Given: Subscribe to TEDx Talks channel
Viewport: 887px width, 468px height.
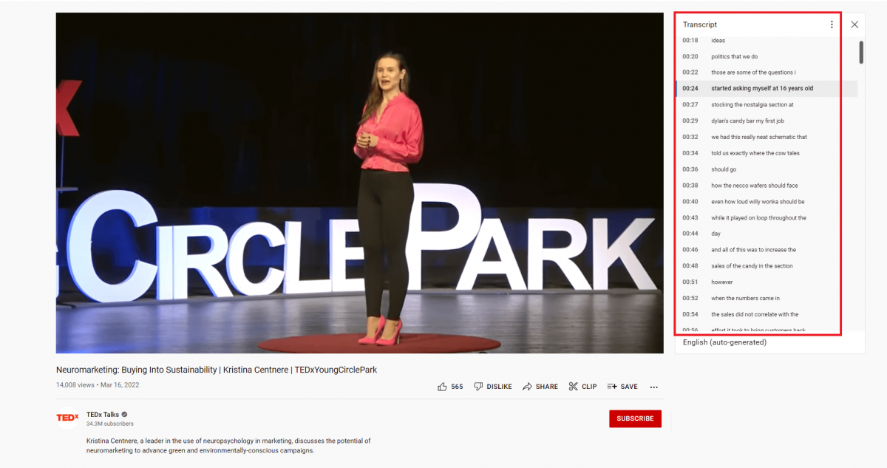Looking at the screenshot, I should click(635, 418).
